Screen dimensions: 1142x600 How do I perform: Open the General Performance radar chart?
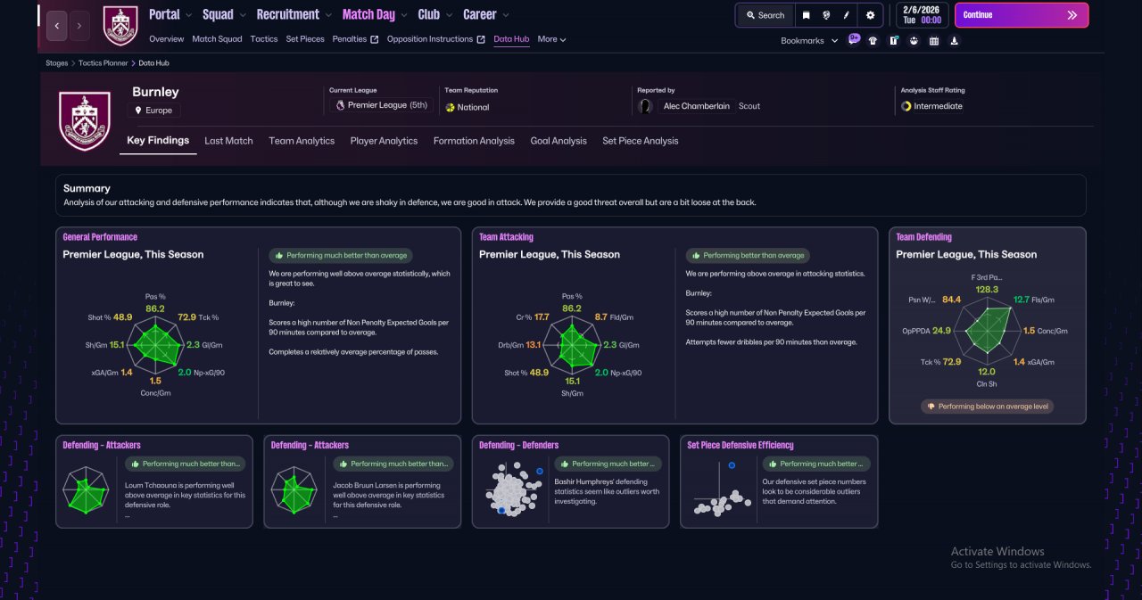[x=156, y=347]
